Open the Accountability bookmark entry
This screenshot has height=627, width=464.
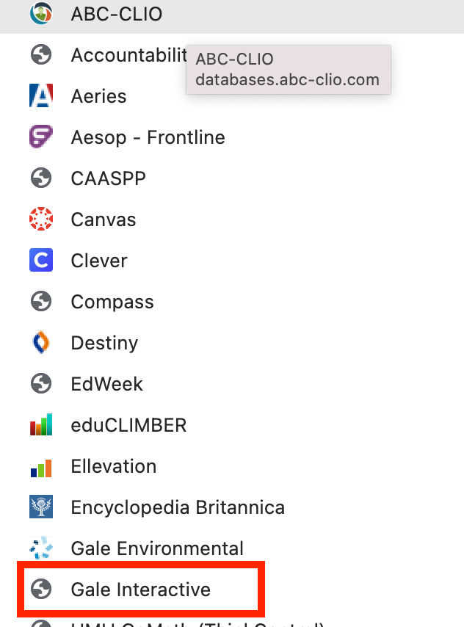232,55
